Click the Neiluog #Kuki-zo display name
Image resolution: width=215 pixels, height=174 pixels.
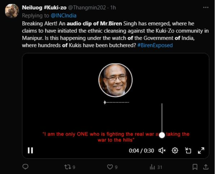(44, 8)
